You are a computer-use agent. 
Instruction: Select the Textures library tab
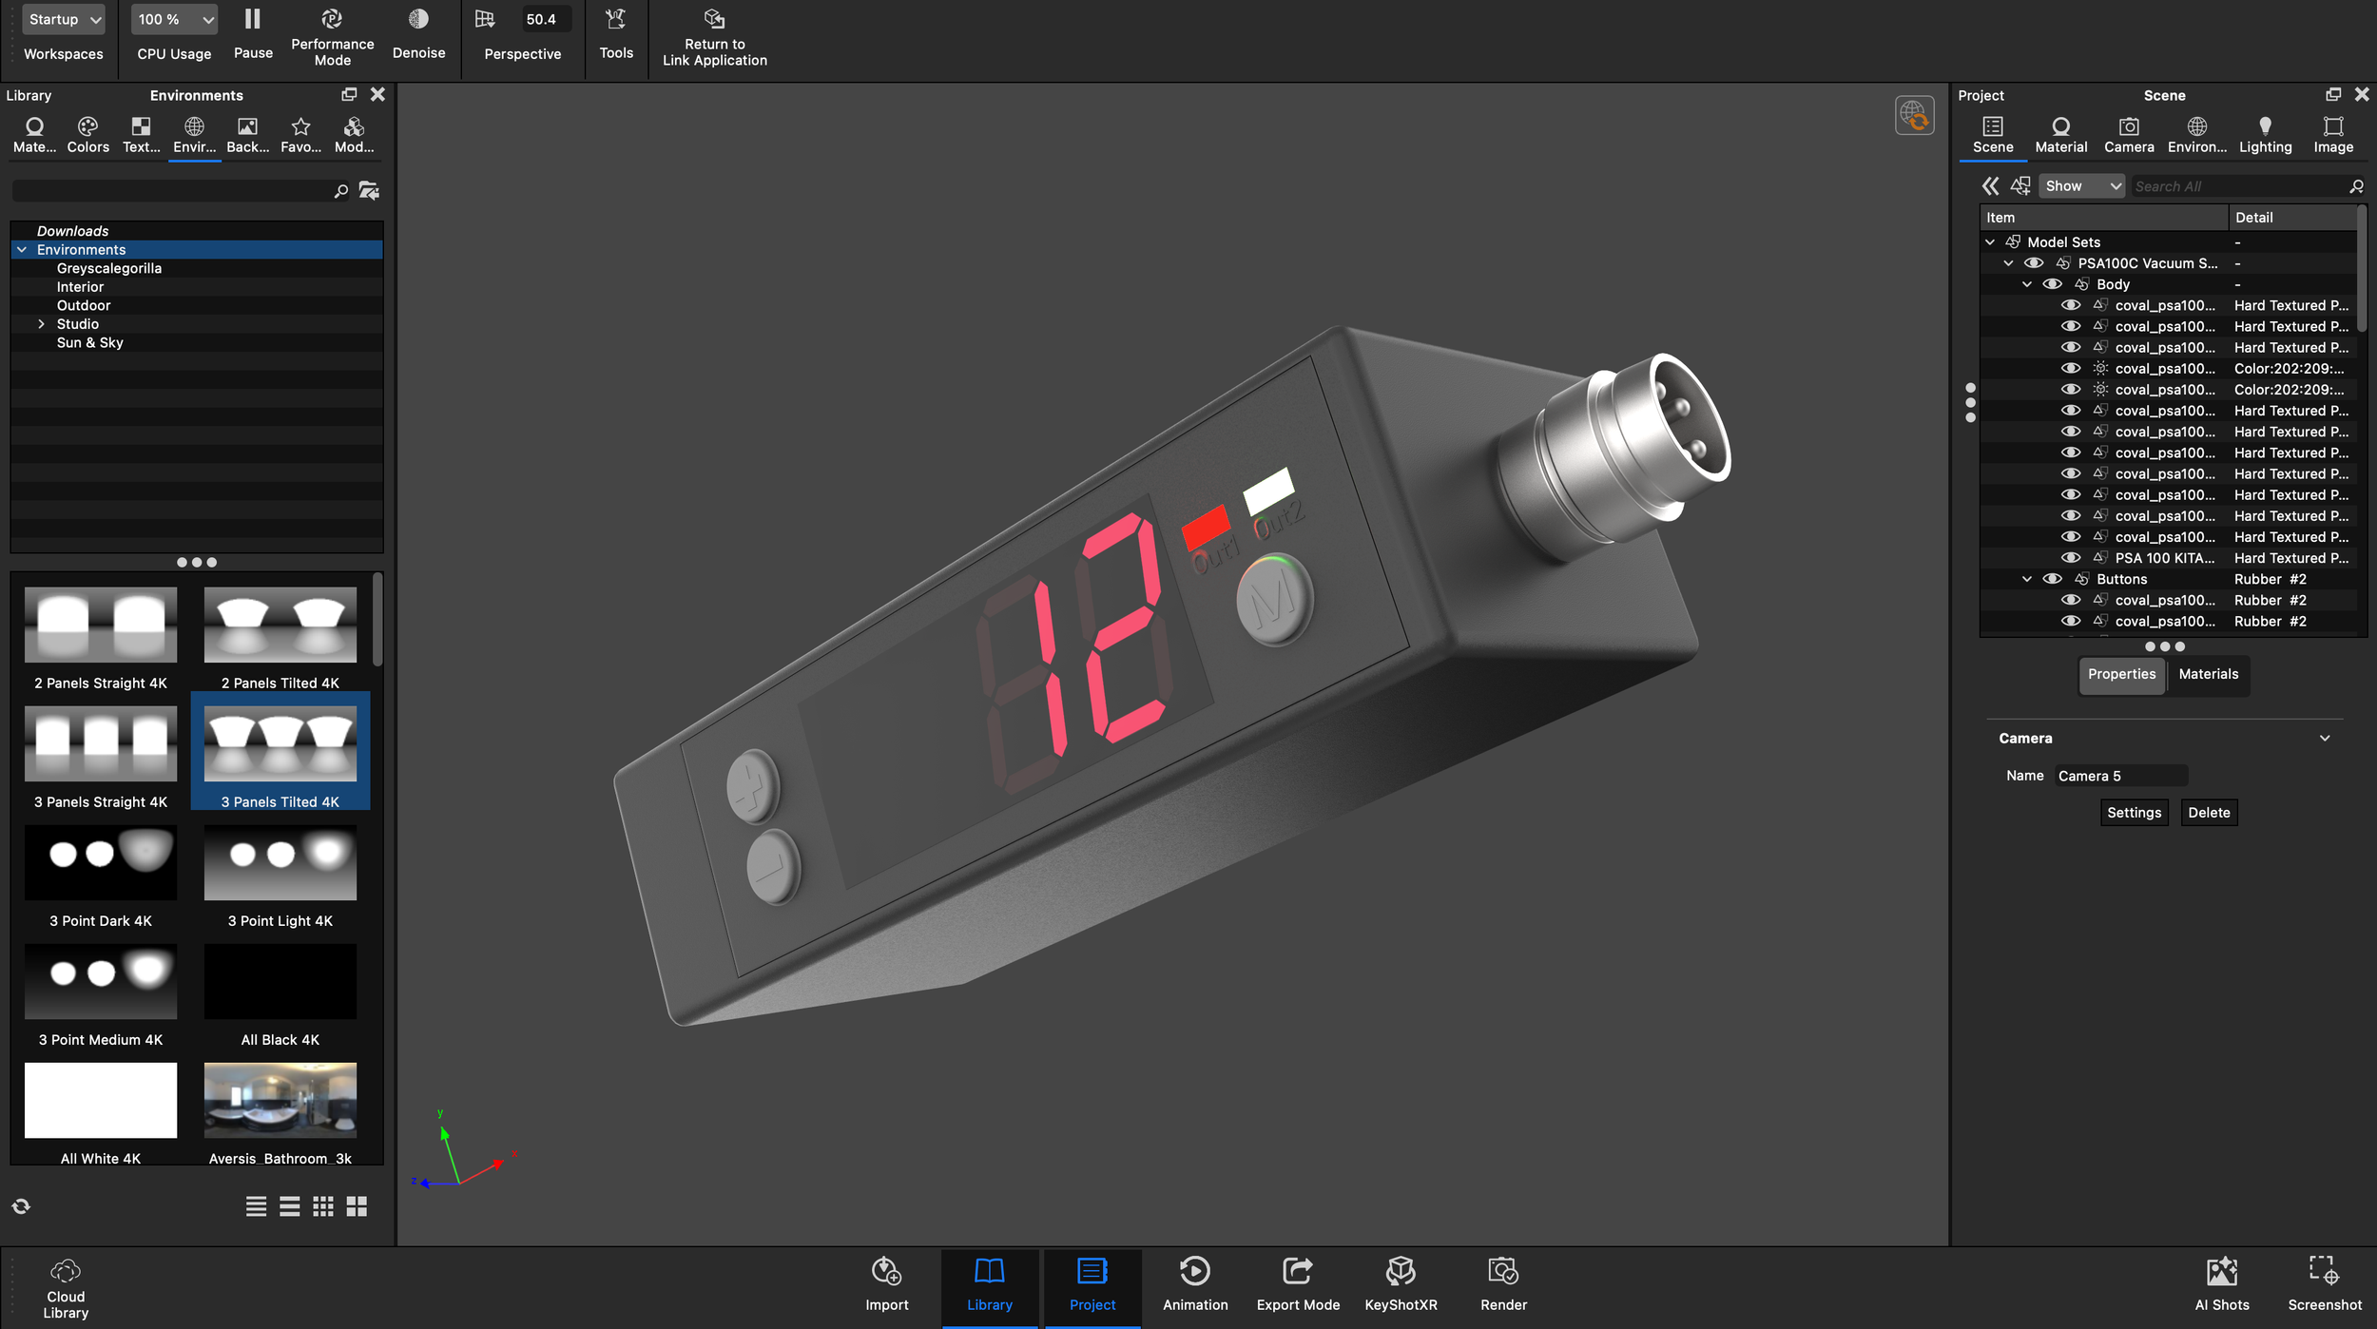coord(141,133)
